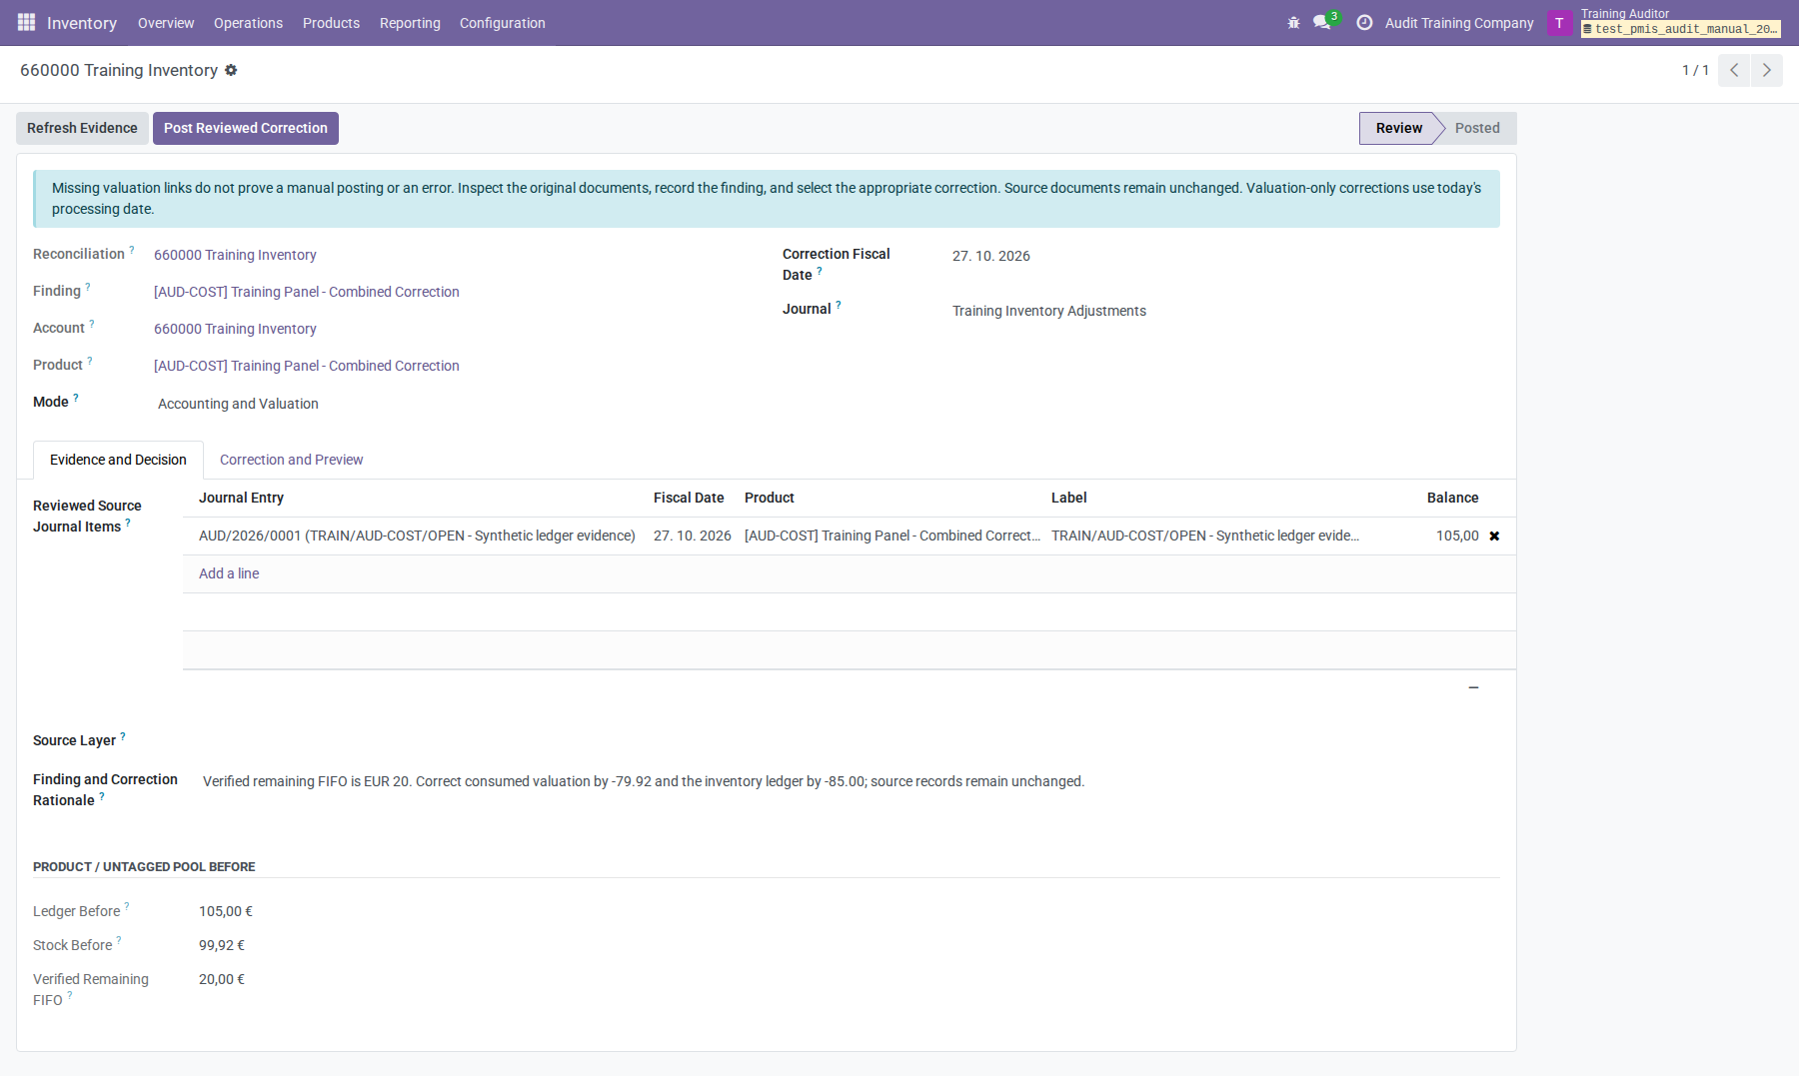Sort by Balance column header
The height and width of the screenshot is (1076, 1799).
coord(1452,498)
